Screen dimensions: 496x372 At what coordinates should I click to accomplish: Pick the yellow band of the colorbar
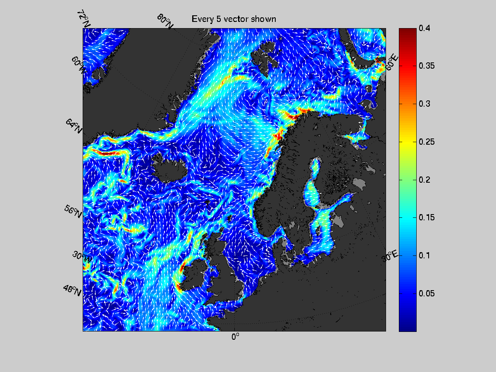[407, 142]
